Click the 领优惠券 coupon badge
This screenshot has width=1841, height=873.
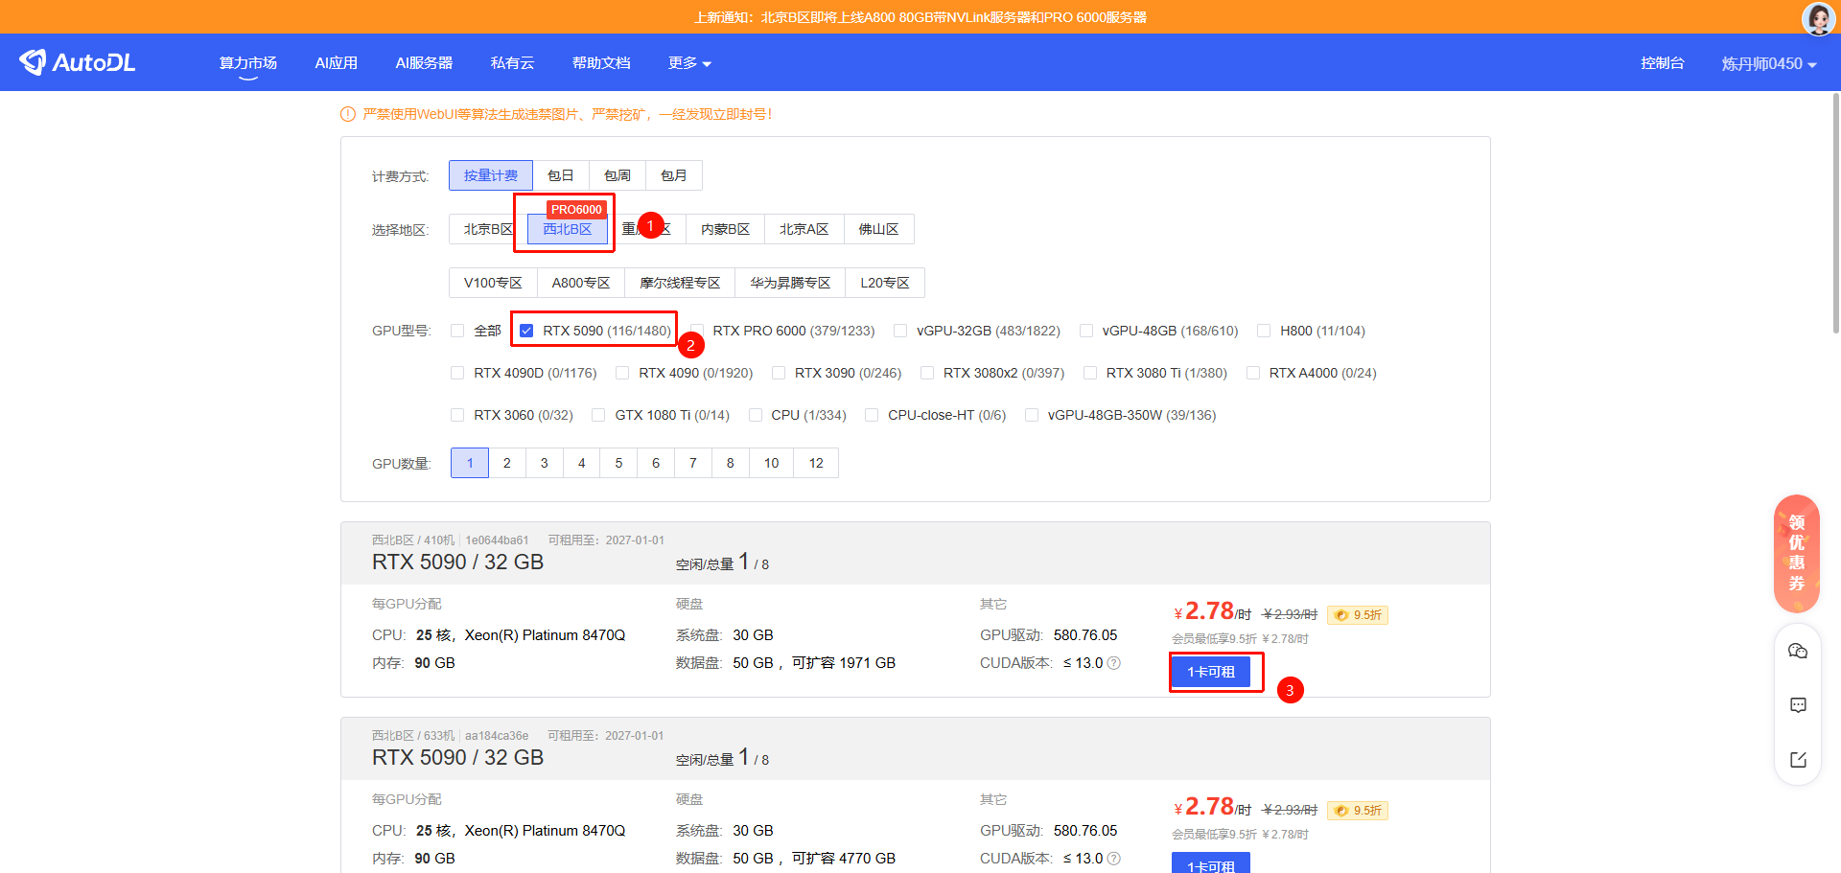[1797, 553]
